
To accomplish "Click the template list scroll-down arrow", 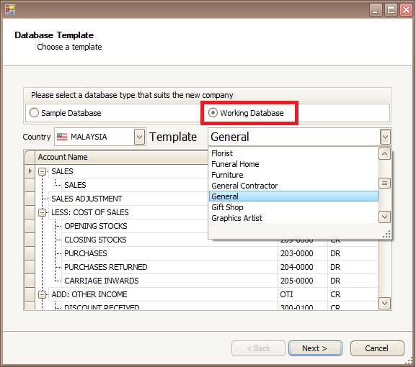I will [x=385, y=217].
